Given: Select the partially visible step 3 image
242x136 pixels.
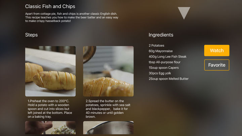Looking at the screenshot, I should point(50,128).
